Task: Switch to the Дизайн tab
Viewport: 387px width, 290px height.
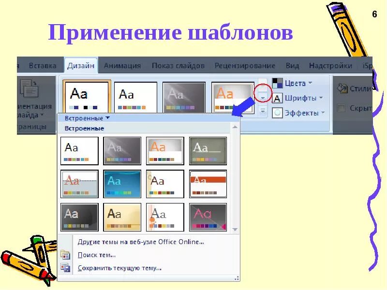Action: 81,66
